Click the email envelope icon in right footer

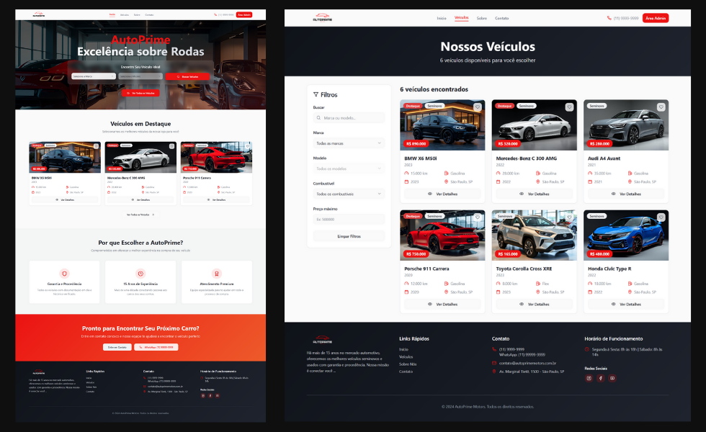pyautogui.click(x=495, y=363)
